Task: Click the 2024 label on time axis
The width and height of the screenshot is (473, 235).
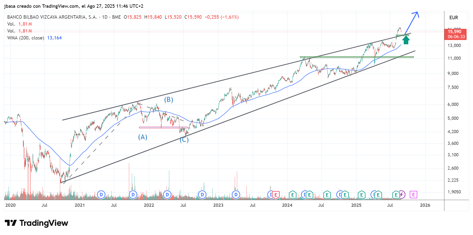Action: [x=287, y=205]
